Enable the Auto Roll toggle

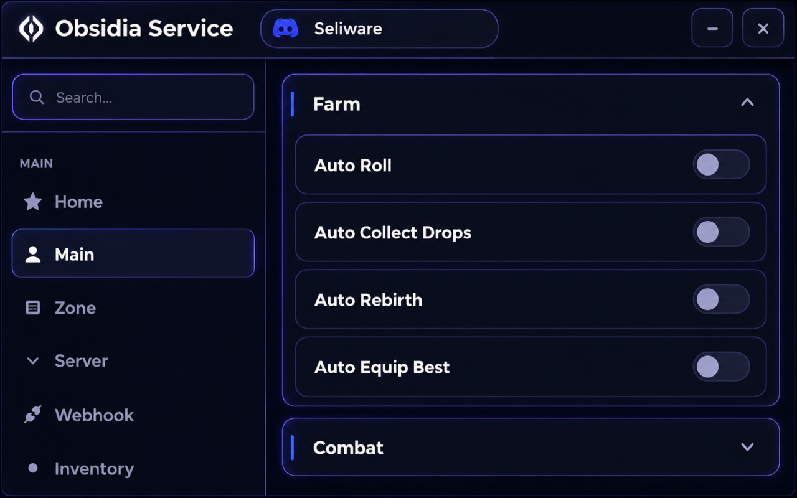pos(721,165)
